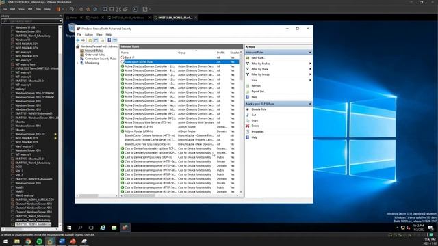Click the Forward arrow in the firewall toolbar
The width and height of the screenshot is (438, 246).
point(83,40)
